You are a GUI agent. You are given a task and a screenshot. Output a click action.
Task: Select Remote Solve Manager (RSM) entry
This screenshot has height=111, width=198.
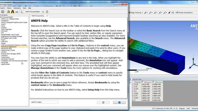coord(11,54)
